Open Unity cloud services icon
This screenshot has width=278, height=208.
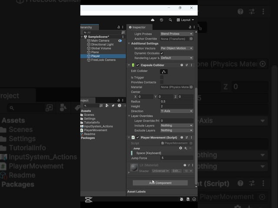[152, 20]
